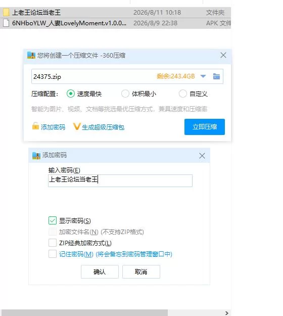Viewport: 283px width, 316px height.
Task: Select the APK file icon in list
Action: 6,23
